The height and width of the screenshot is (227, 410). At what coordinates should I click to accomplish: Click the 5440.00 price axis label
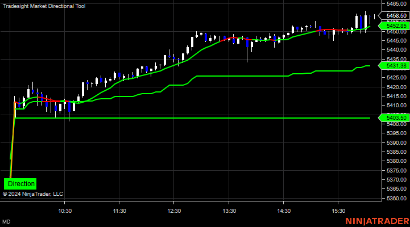pyautogui.click(x=396, y=49)
